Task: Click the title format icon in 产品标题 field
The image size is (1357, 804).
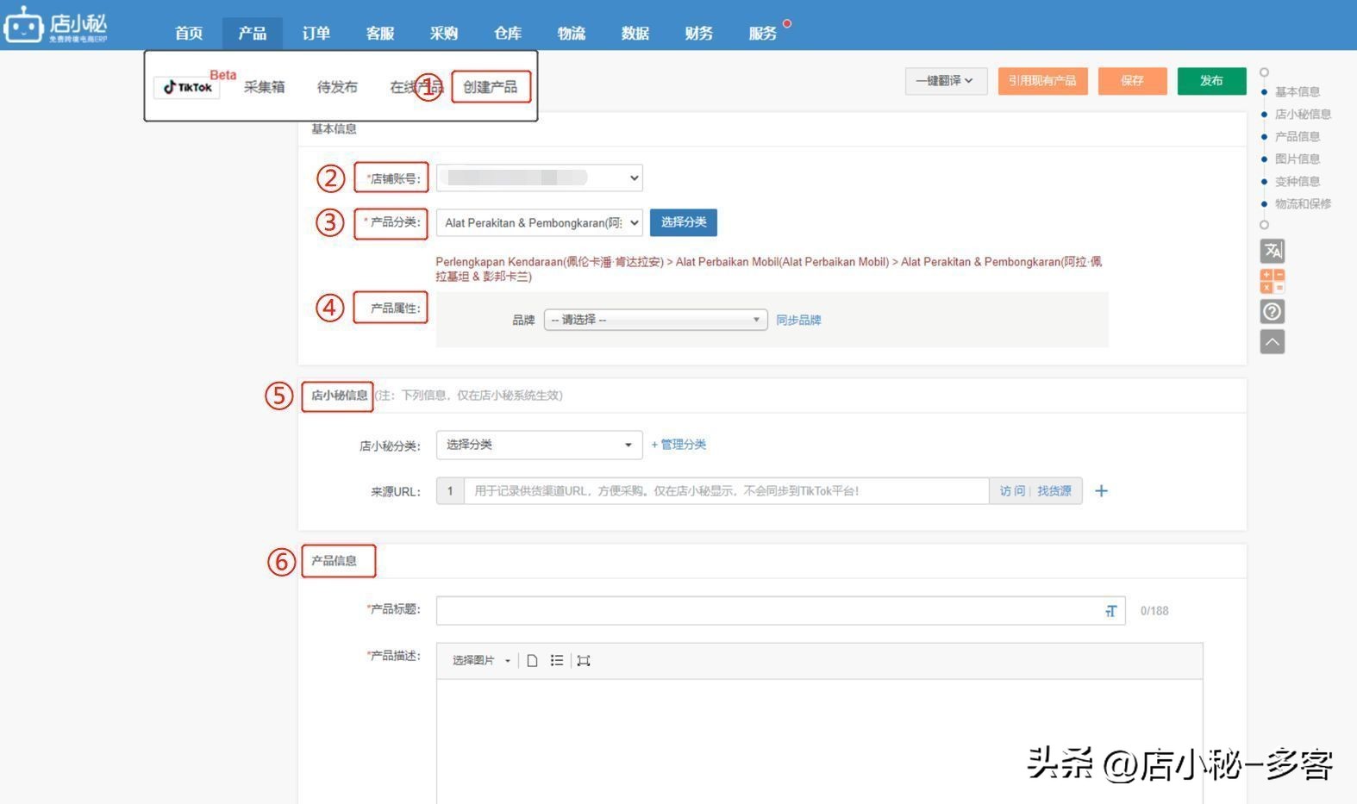Action: click(x=1110, y=611)
